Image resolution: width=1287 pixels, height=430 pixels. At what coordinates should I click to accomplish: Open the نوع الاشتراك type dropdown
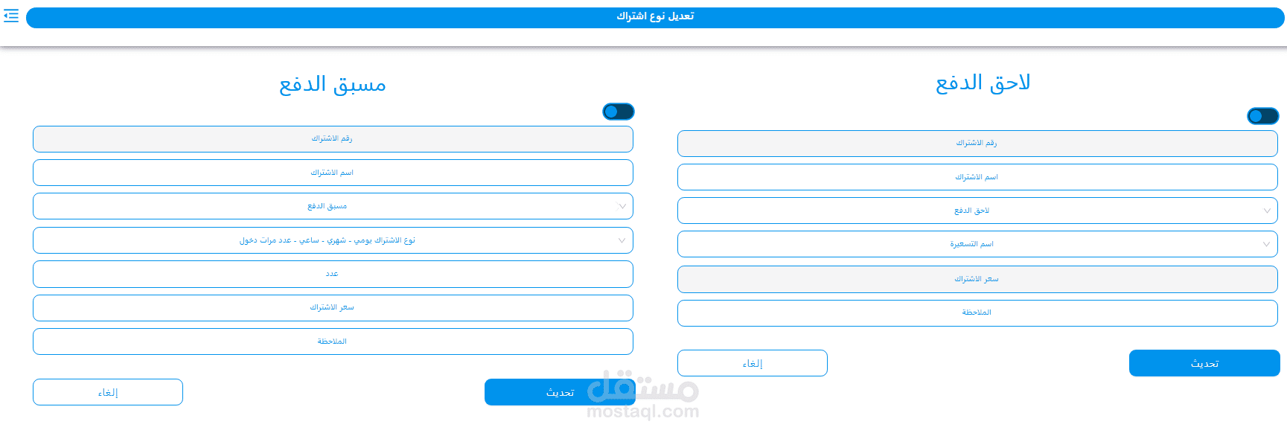[x=333, y=240]
